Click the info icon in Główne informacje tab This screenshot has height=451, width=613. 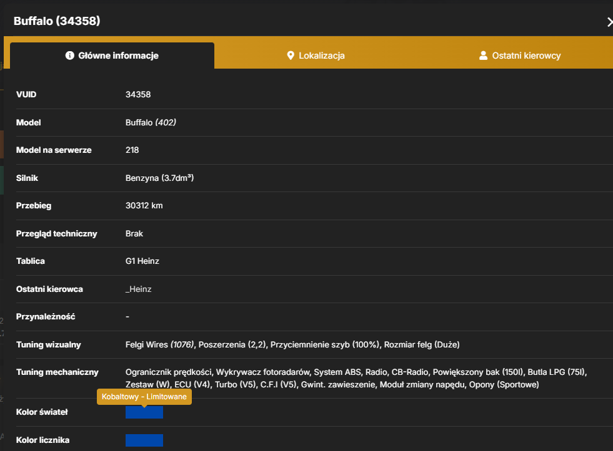pyautogui.click(x=69, y=56)
